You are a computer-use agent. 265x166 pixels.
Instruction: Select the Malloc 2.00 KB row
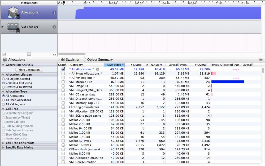tap(159, 120)
